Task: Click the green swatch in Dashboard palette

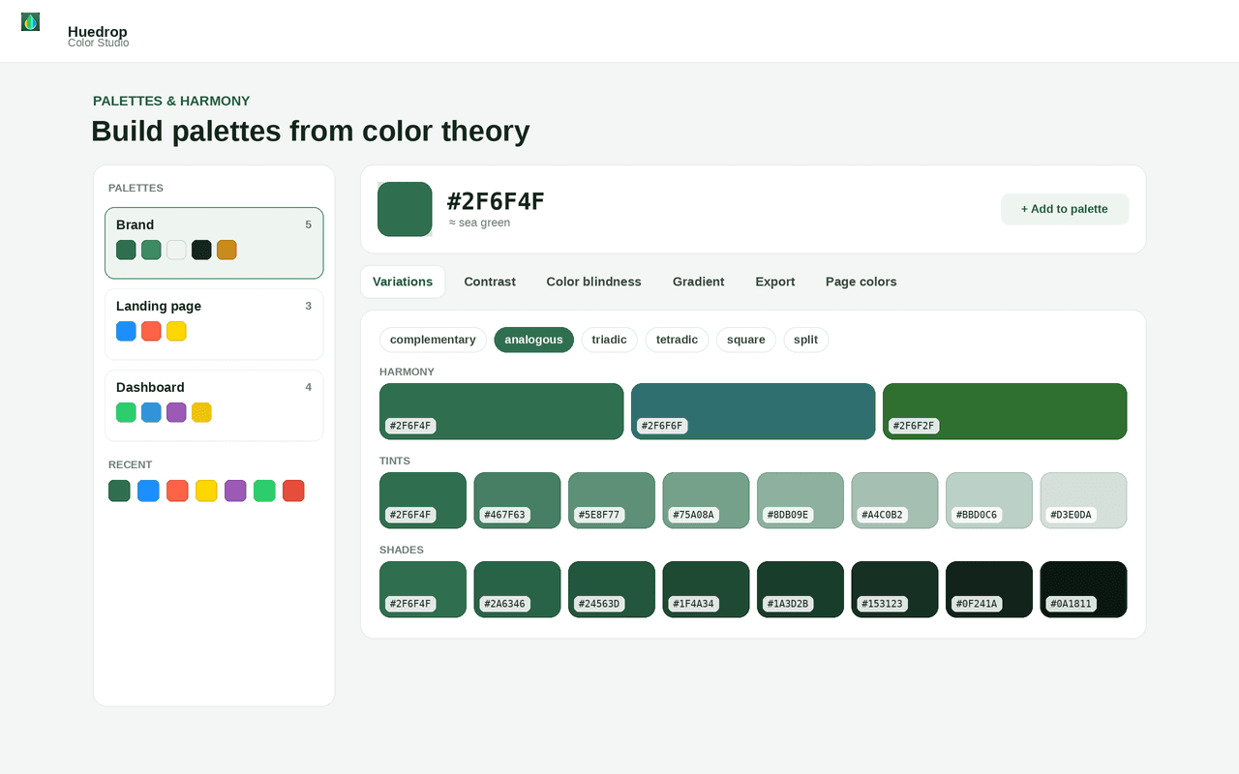Action: pos(126,412)
